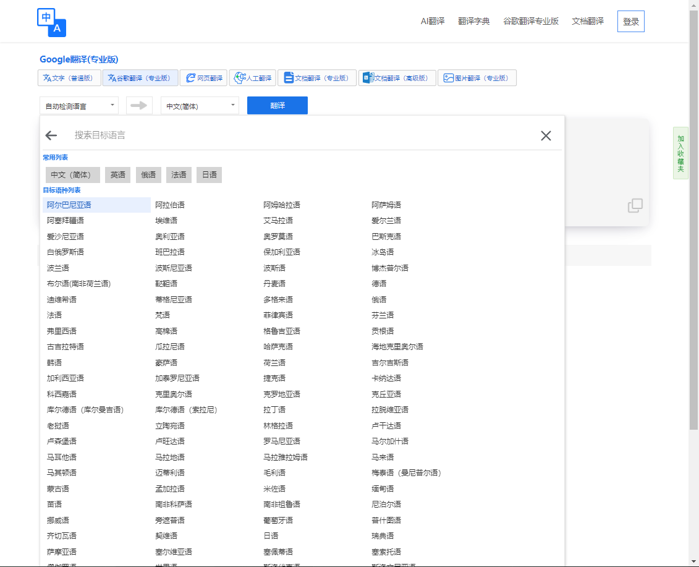This screenshot has width=699, height=567.
Task: Switch to 谷歌翻译（专业版） tab
Action: 140,78
